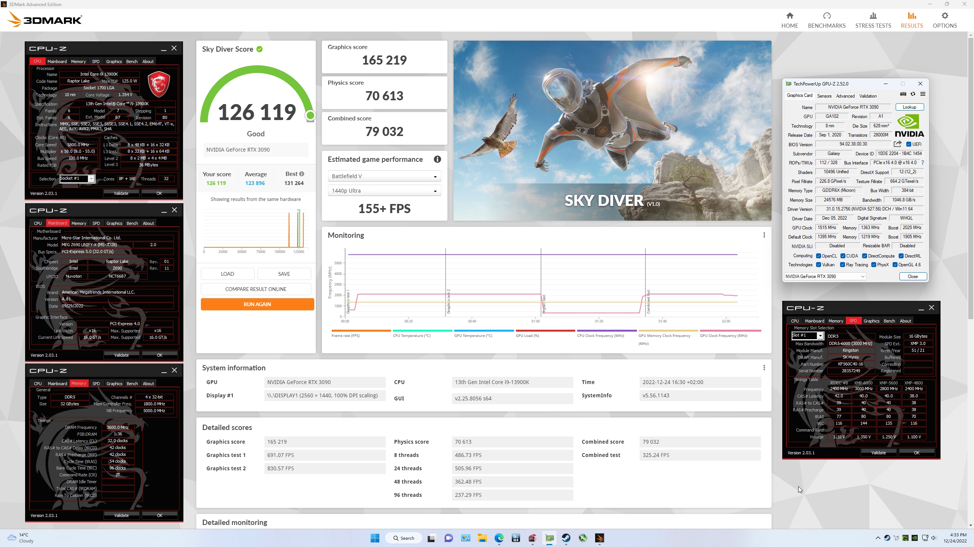Open the Battlefield V game dropdown
Image resolution: width=974 pixels, height=547 pixels.
click(384, 176)
